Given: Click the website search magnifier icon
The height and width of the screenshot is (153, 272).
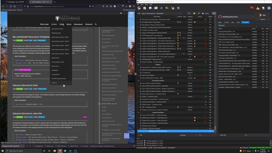Looking at the screenshot, I should pyautogui.click(x=96, y=24).
